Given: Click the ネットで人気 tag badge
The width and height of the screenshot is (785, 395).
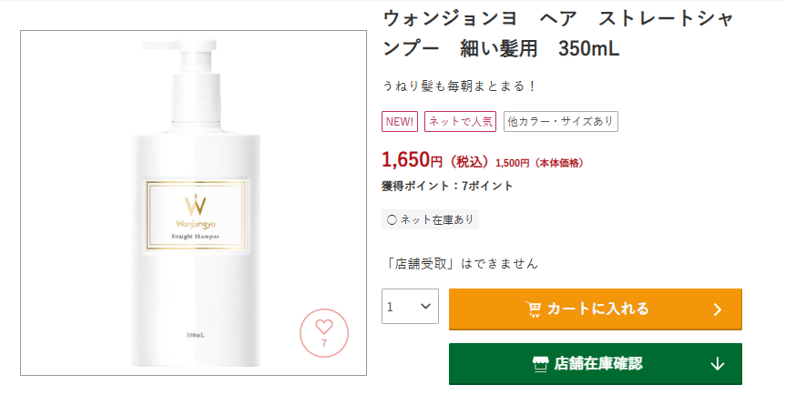Looking at the screenshot, I should (x=460, y=122).
